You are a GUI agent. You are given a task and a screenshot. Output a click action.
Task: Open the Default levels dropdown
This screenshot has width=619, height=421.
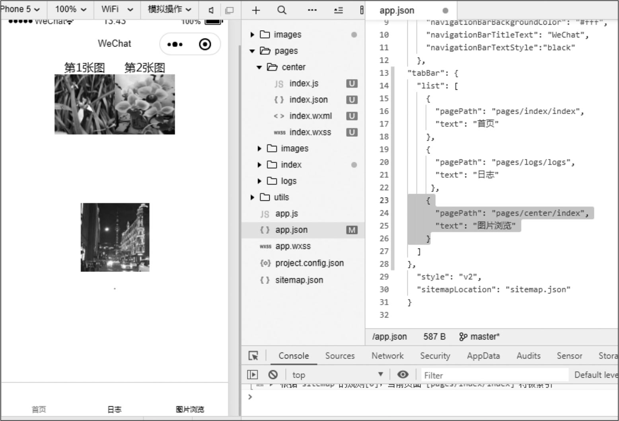(596, 375)
